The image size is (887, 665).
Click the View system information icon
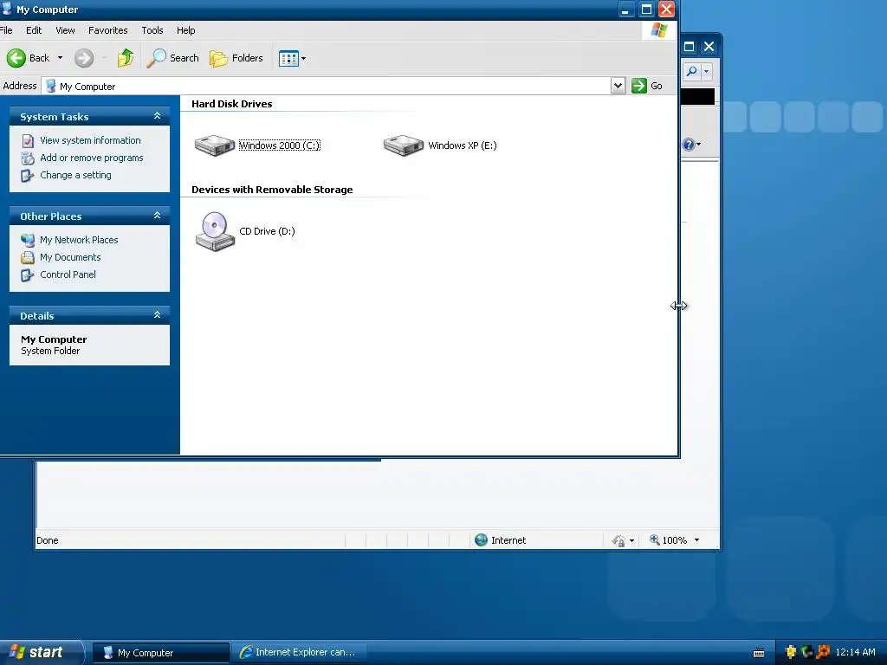28,140
